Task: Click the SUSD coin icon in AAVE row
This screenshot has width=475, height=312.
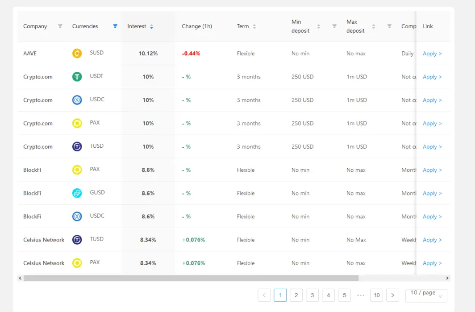Action: coord(77,53)
